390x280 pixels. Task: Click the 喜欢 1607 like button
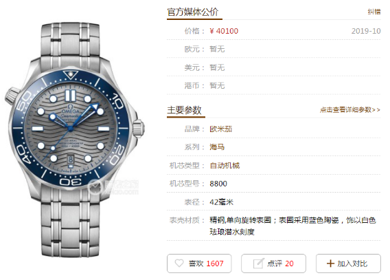(x=199, y=263)
